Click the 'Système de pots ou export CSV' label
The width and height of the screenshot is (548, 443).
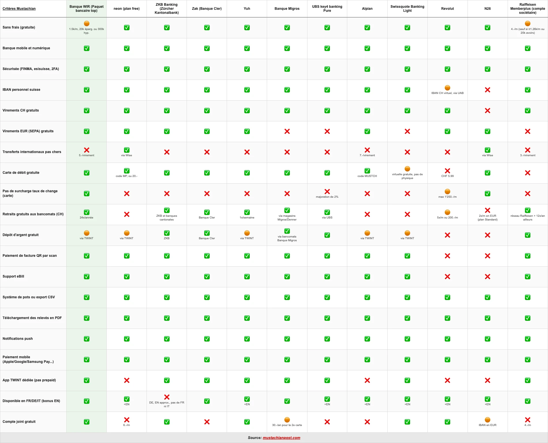click(29, 297)
